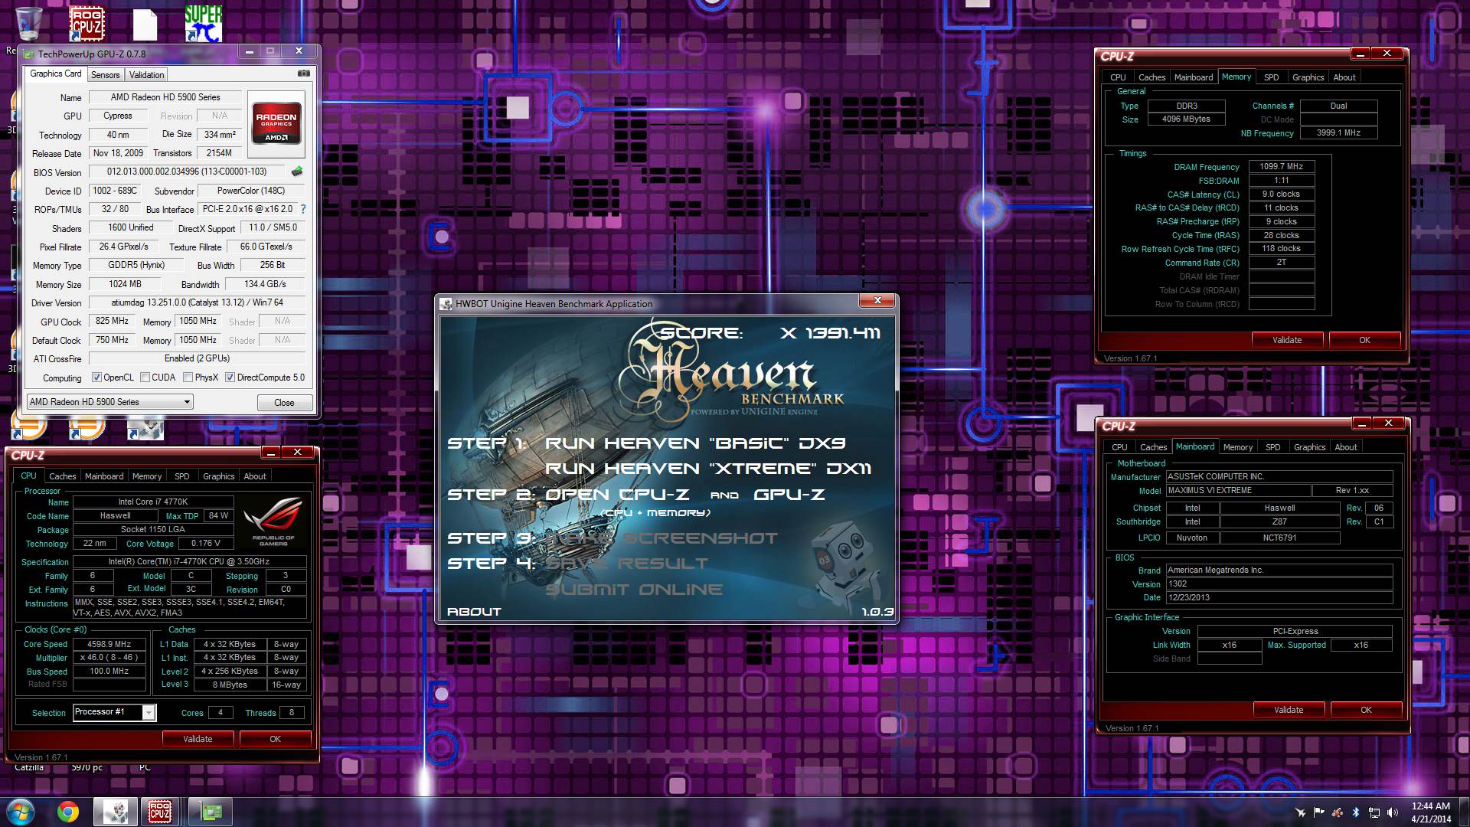
Task: Run Heaven "Xtreme" DX11 benchmark
Action: (708, 469)
